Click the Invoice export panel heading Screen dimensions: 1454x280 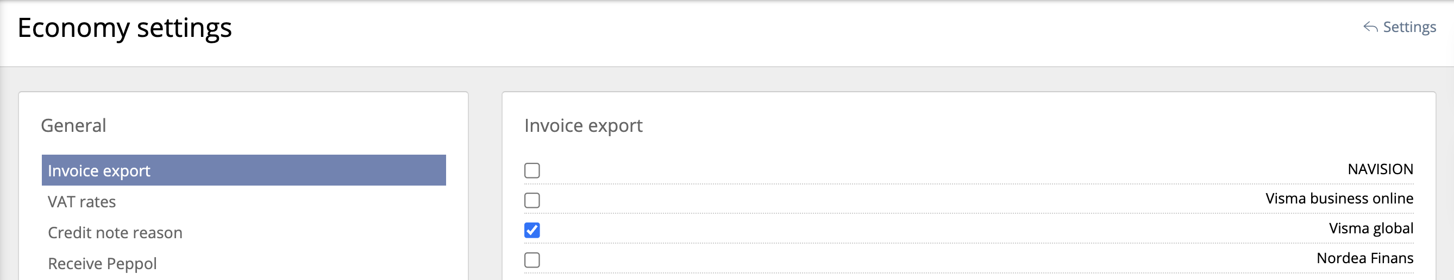coord(583,125)
